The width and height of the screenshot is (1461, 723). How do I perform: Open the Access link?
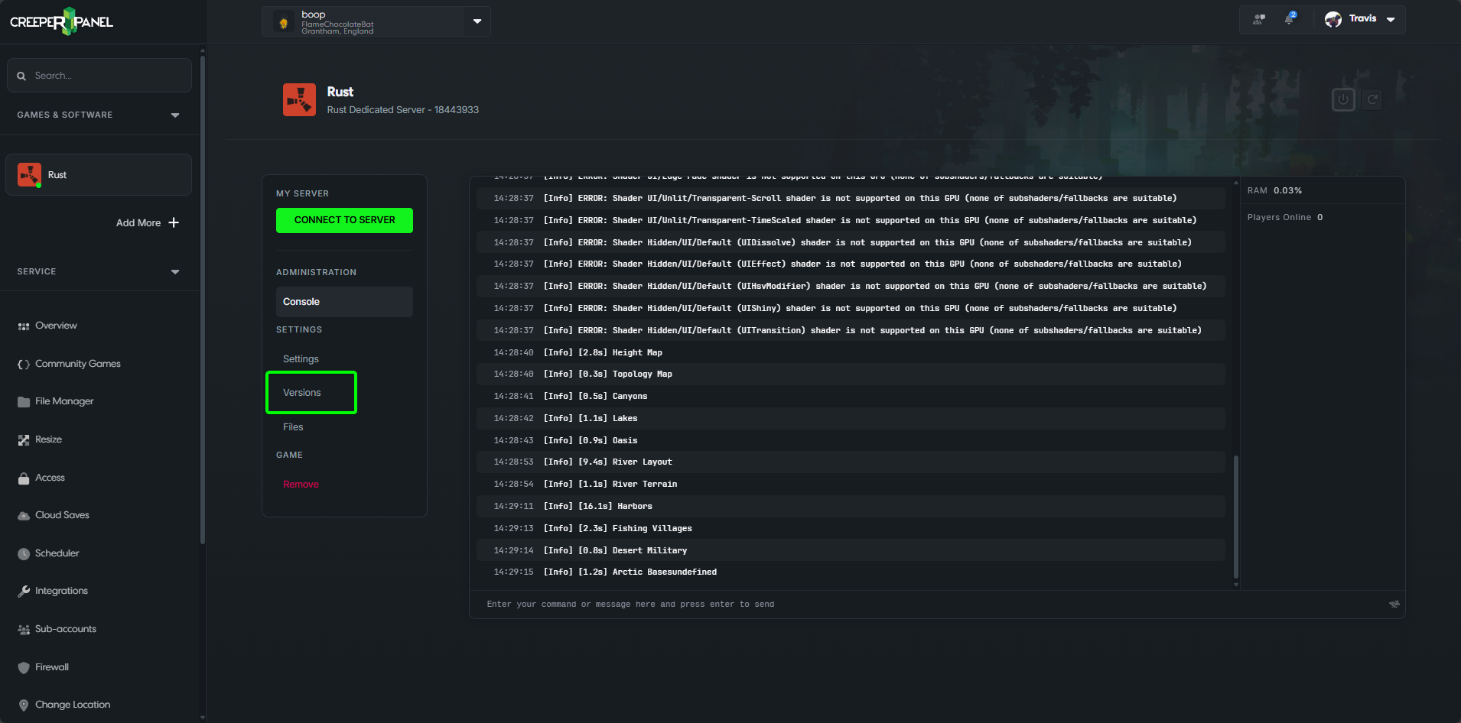click(50, 478)
